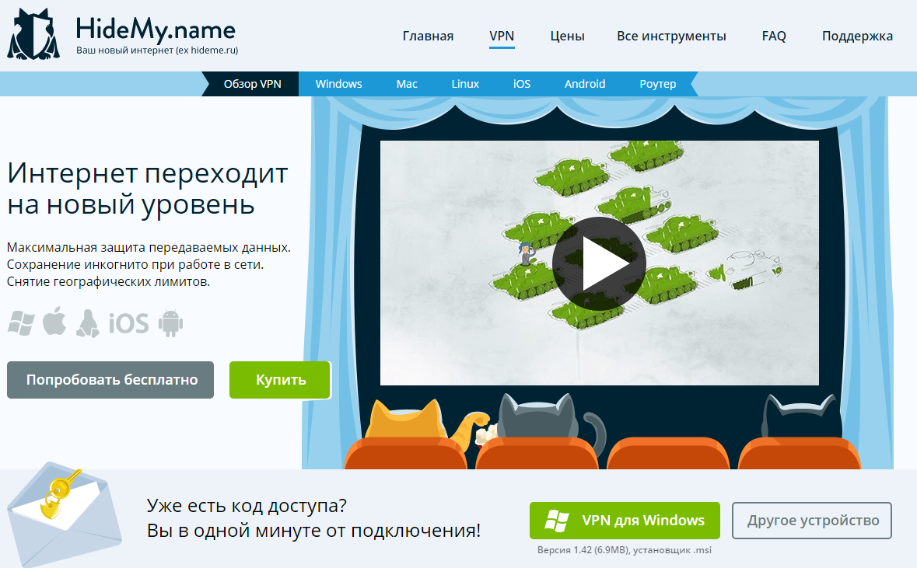This screenshot has height=568, width=917.
Task: Switch to the Mac tab
Action: 407,84
